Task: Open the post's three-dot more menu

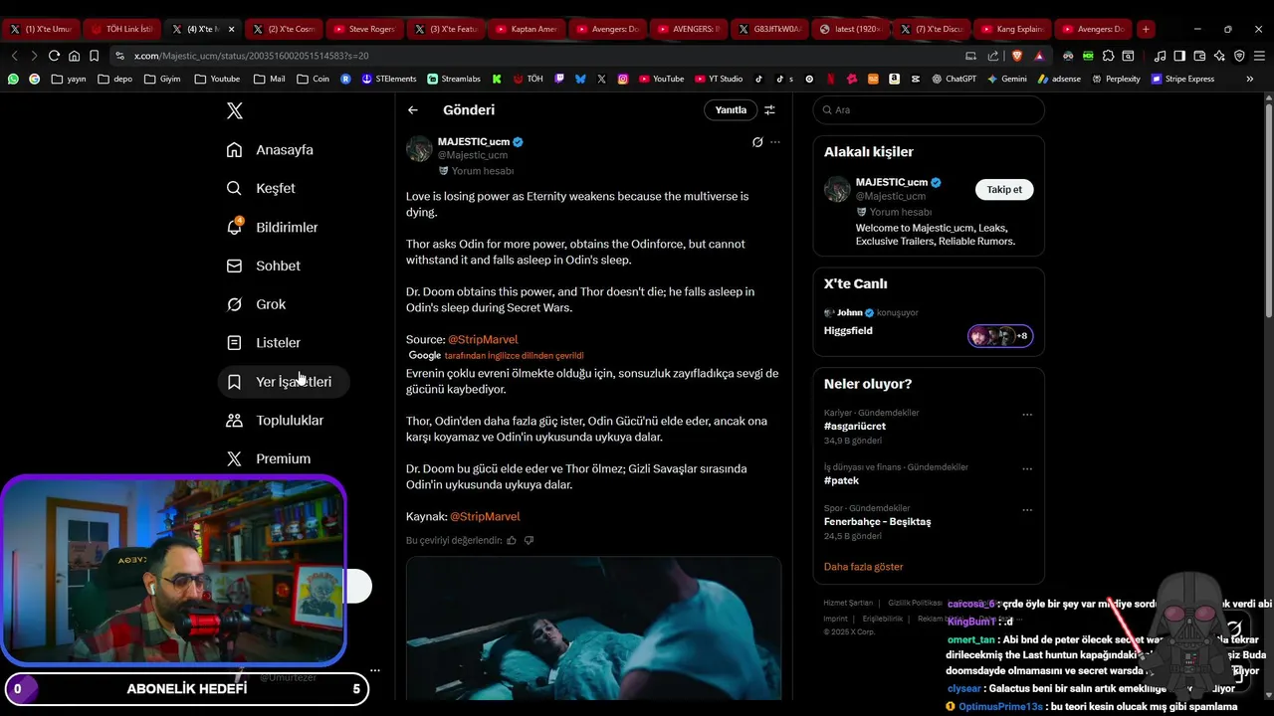Action: click(775, 142)
